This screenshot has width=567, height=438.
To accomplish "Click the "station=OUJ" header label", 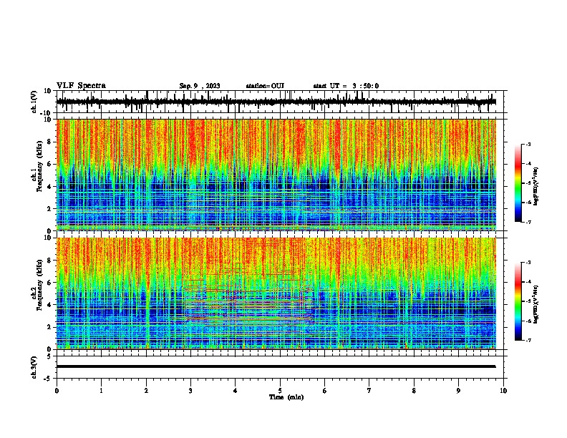I will pyautogui.click(x=265, y=86).
